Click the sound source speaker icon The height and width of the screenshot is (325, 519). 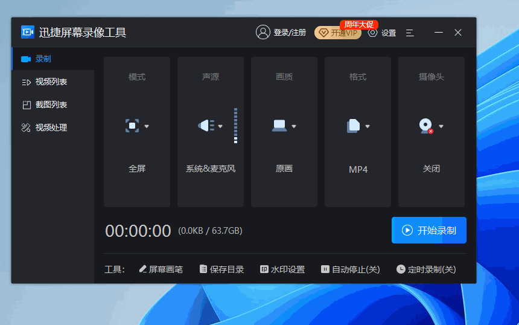coord(206,126)
